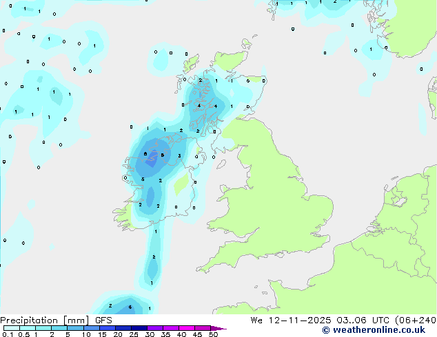
Task: Click the 0.1–0.5 mm legend color swatch
Action: [12, 328]
